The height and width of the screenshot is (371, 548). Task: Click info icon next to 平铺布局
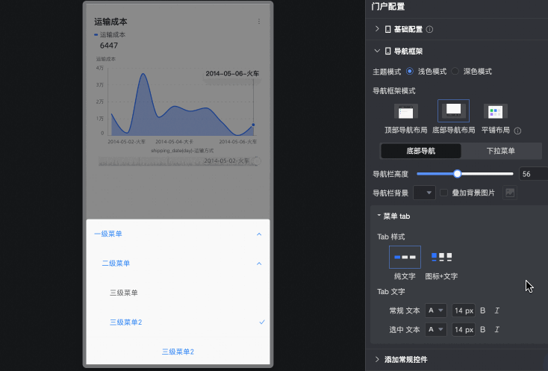pos(517,131)
